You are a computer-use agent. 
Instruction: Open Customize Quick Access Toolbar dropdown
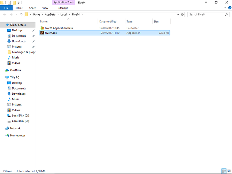coord(18,3)
